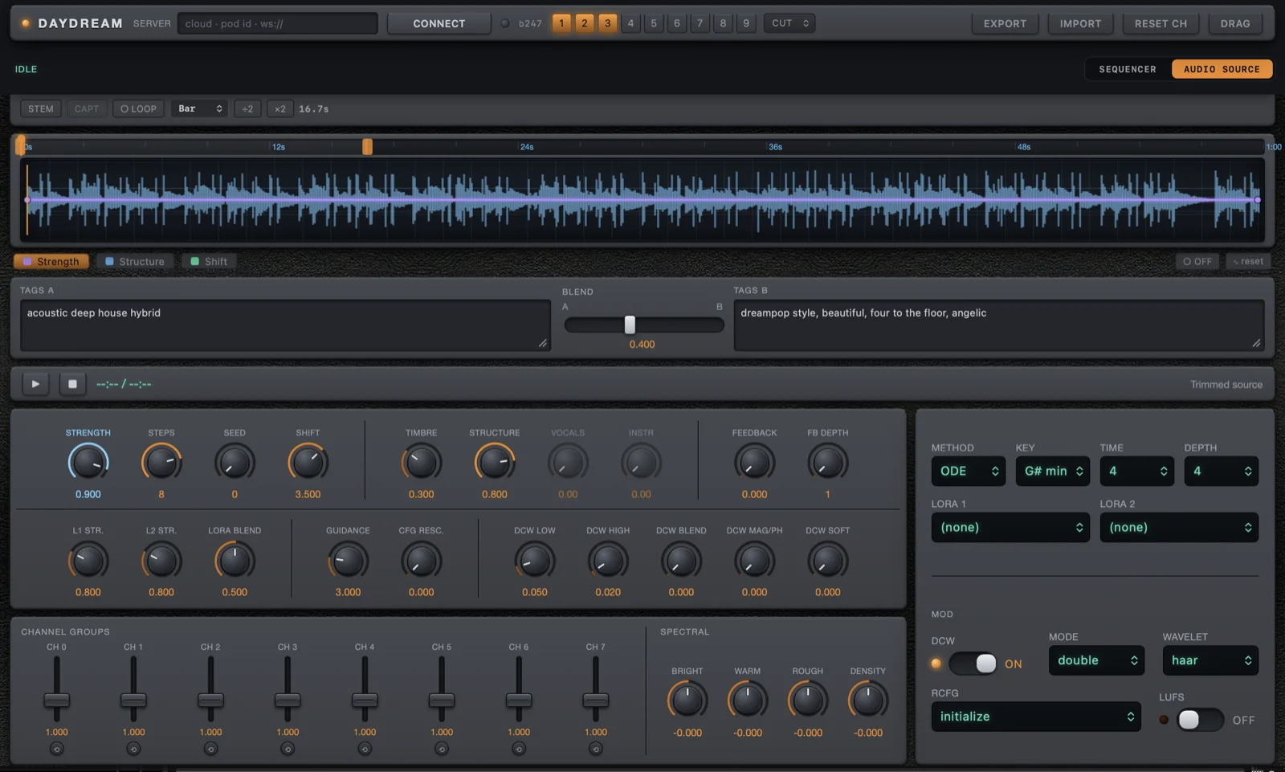Screen dimensions: 1285x772
Task: Click the BRIGHT spectral knob
Action: coord(687,701)
